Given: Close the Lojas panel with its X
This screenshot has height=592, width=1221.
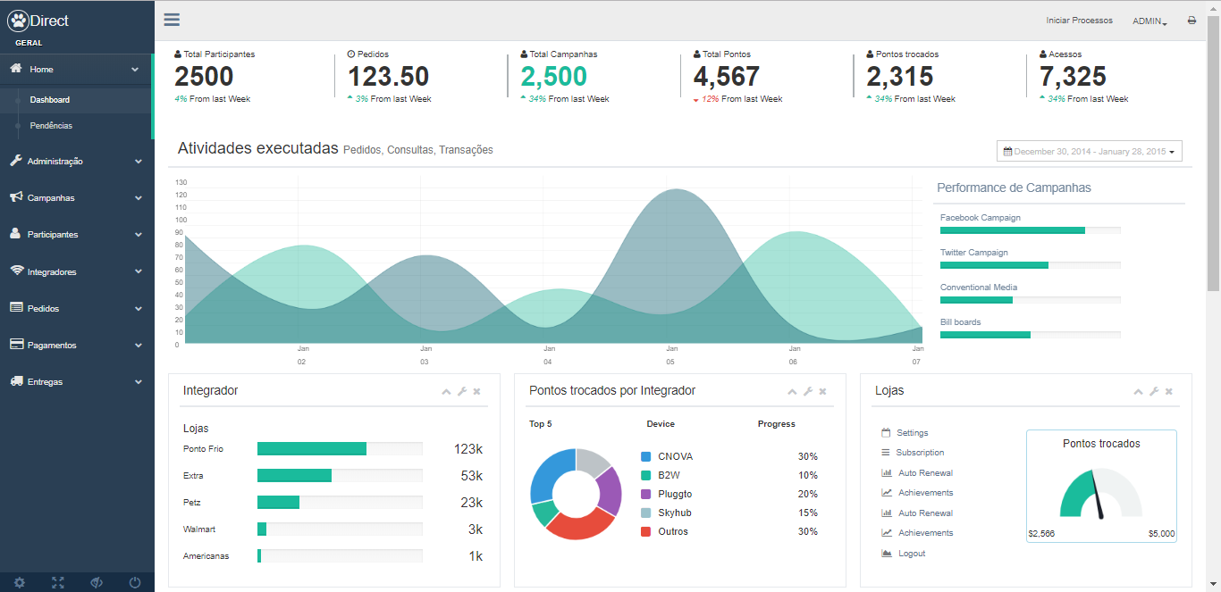Looking at the screenshot, I should (1169, 391).
